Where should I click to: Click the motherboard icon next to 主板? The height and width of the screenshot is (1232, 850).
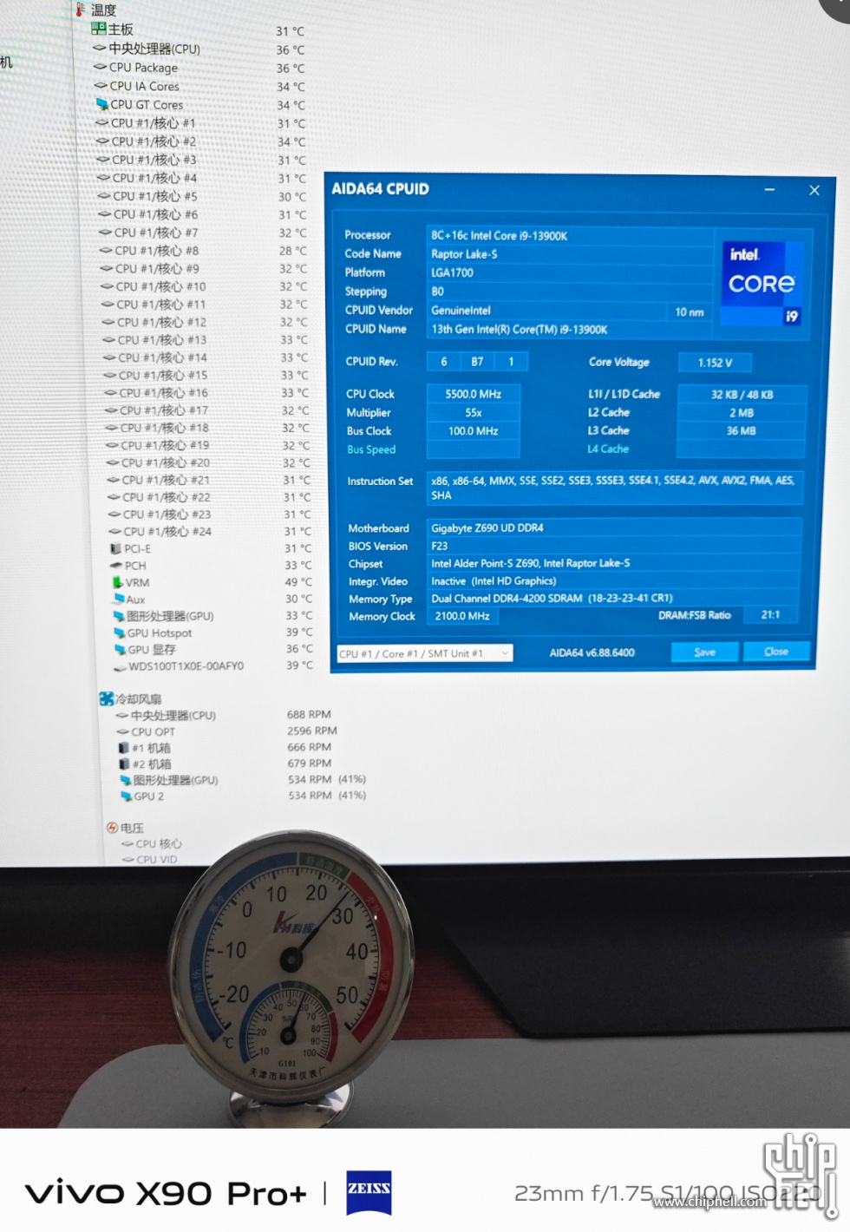[98, 29]
